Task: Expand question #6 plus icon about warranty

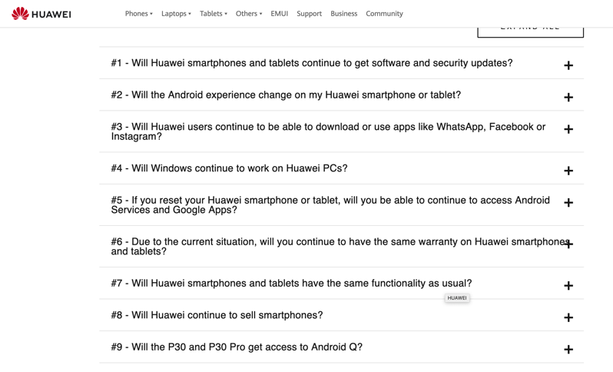Action: click(x=568, y=244)
